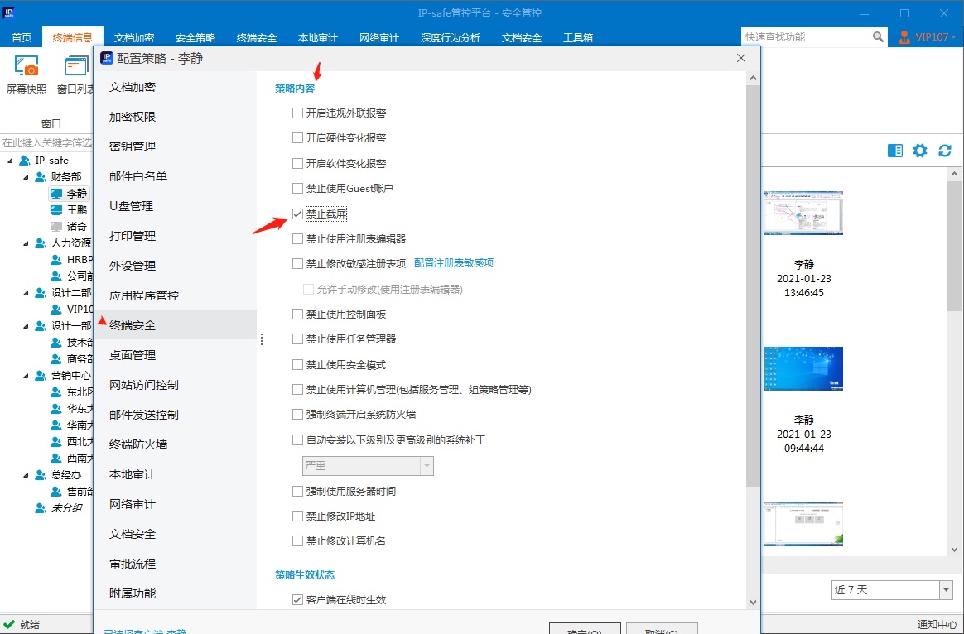
Task: Select the 未分组 group
Action: click(58, 508)
